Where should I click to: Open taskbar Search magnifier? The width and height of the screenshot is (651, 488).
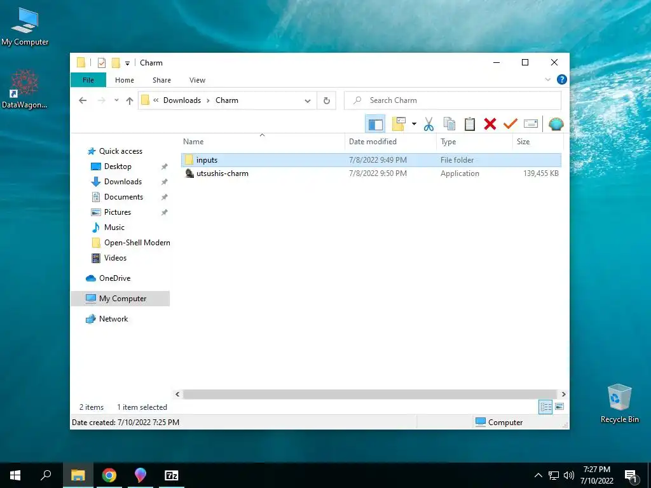click(46, 475)
